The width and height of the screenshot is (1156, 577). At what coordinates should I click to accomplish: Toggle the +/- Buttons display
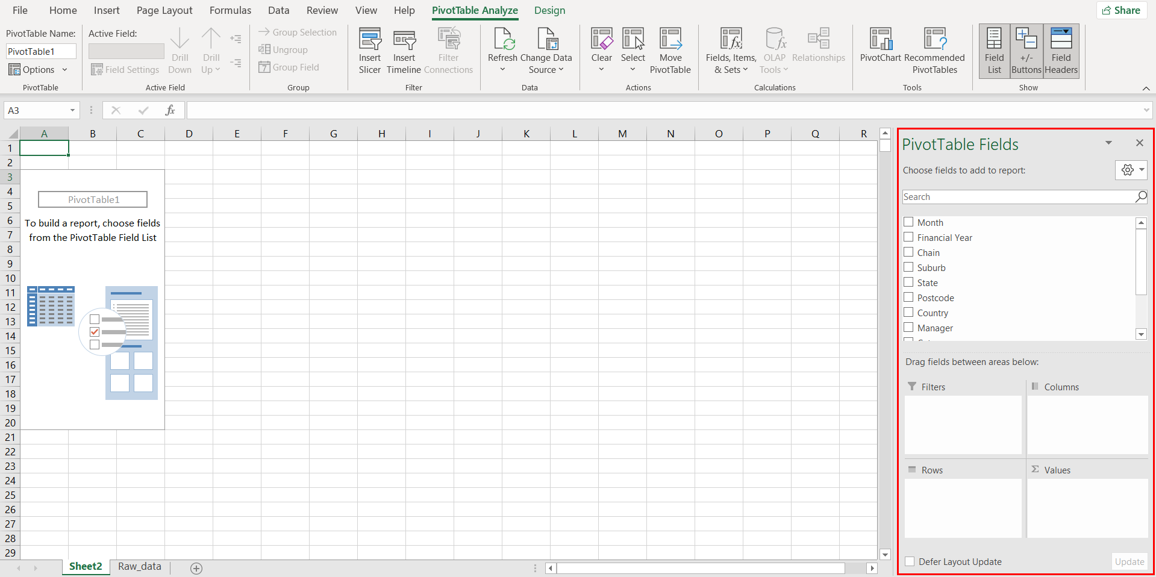click(x=1026, y=51)
